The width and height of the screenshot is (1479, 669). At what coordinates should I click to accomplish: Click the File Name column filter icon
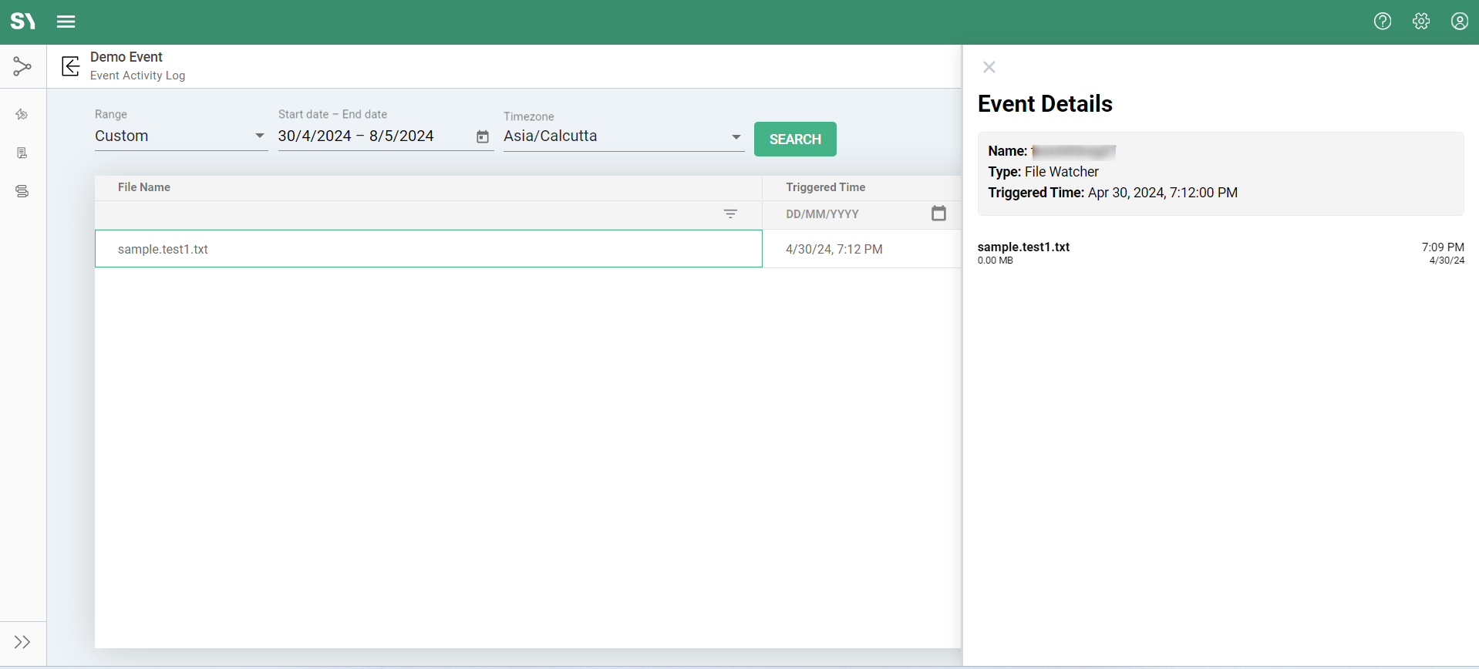(x=730, y=214)
